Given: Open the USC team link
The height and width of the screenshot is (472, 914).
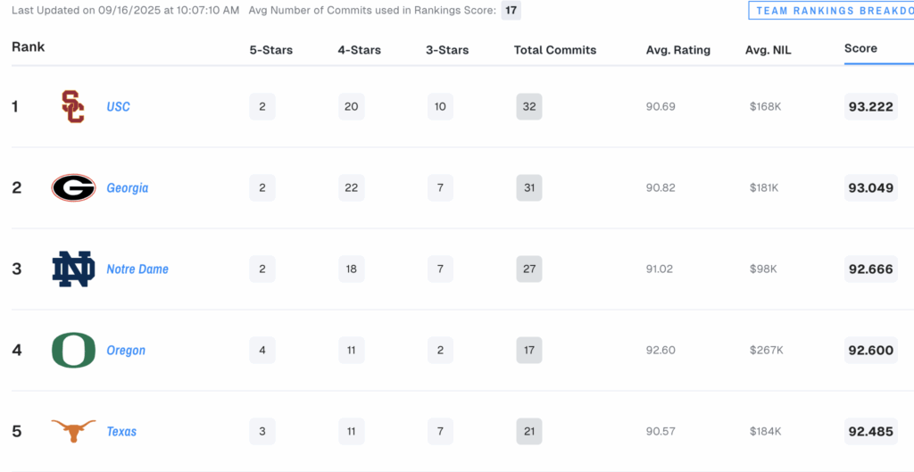Looking at the screenshot, I should click(x=119, y=107).
